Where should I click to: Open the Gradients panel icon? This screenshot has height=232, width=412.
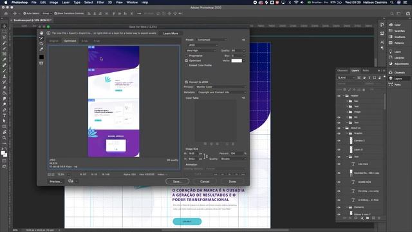tap(391, 37)
